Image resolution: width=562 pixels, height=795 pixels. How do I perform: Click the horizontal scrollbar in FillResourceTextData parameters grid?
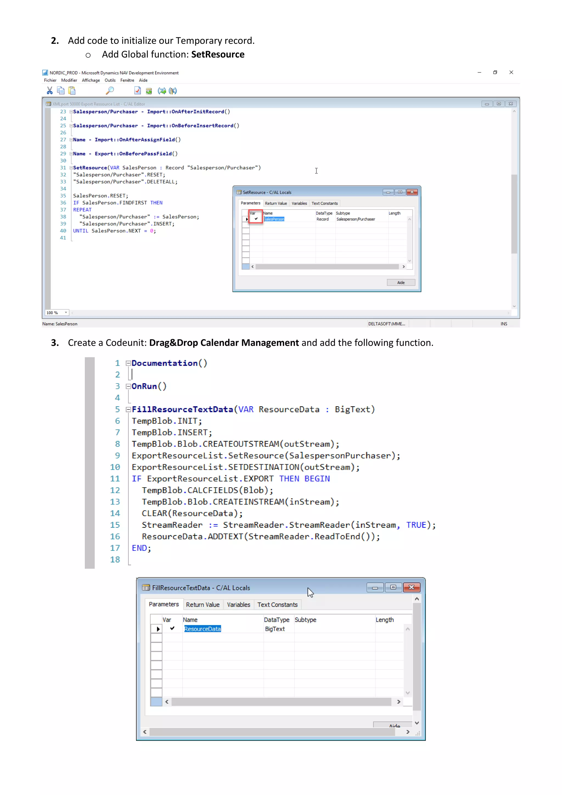(x=281, y=701)
